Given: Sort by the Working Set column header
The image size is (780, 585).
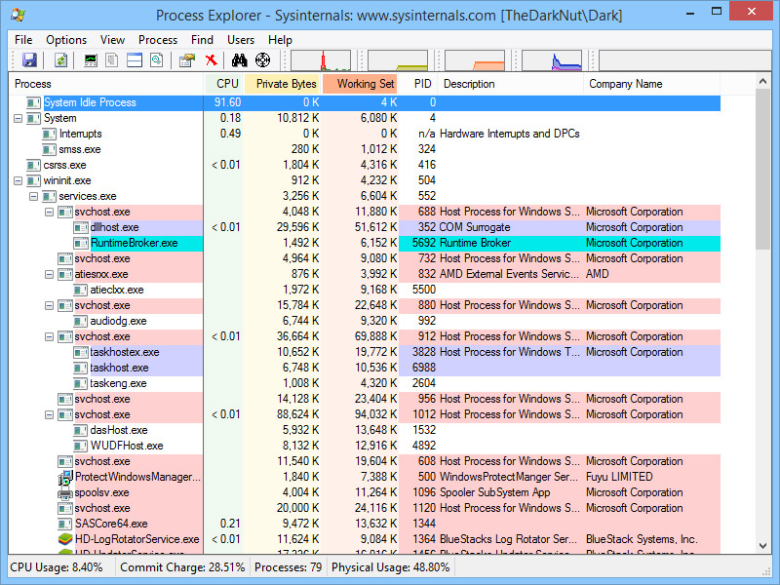Looking at the screenshot, I should tap(361, 84).
